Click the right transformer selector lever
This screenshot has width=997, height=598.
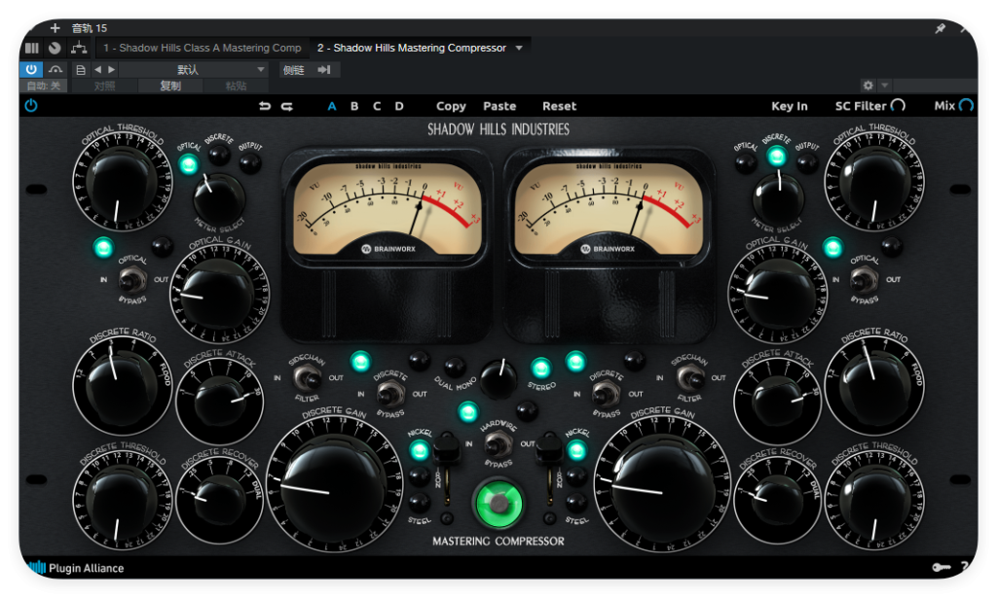[x=549, y=449]
